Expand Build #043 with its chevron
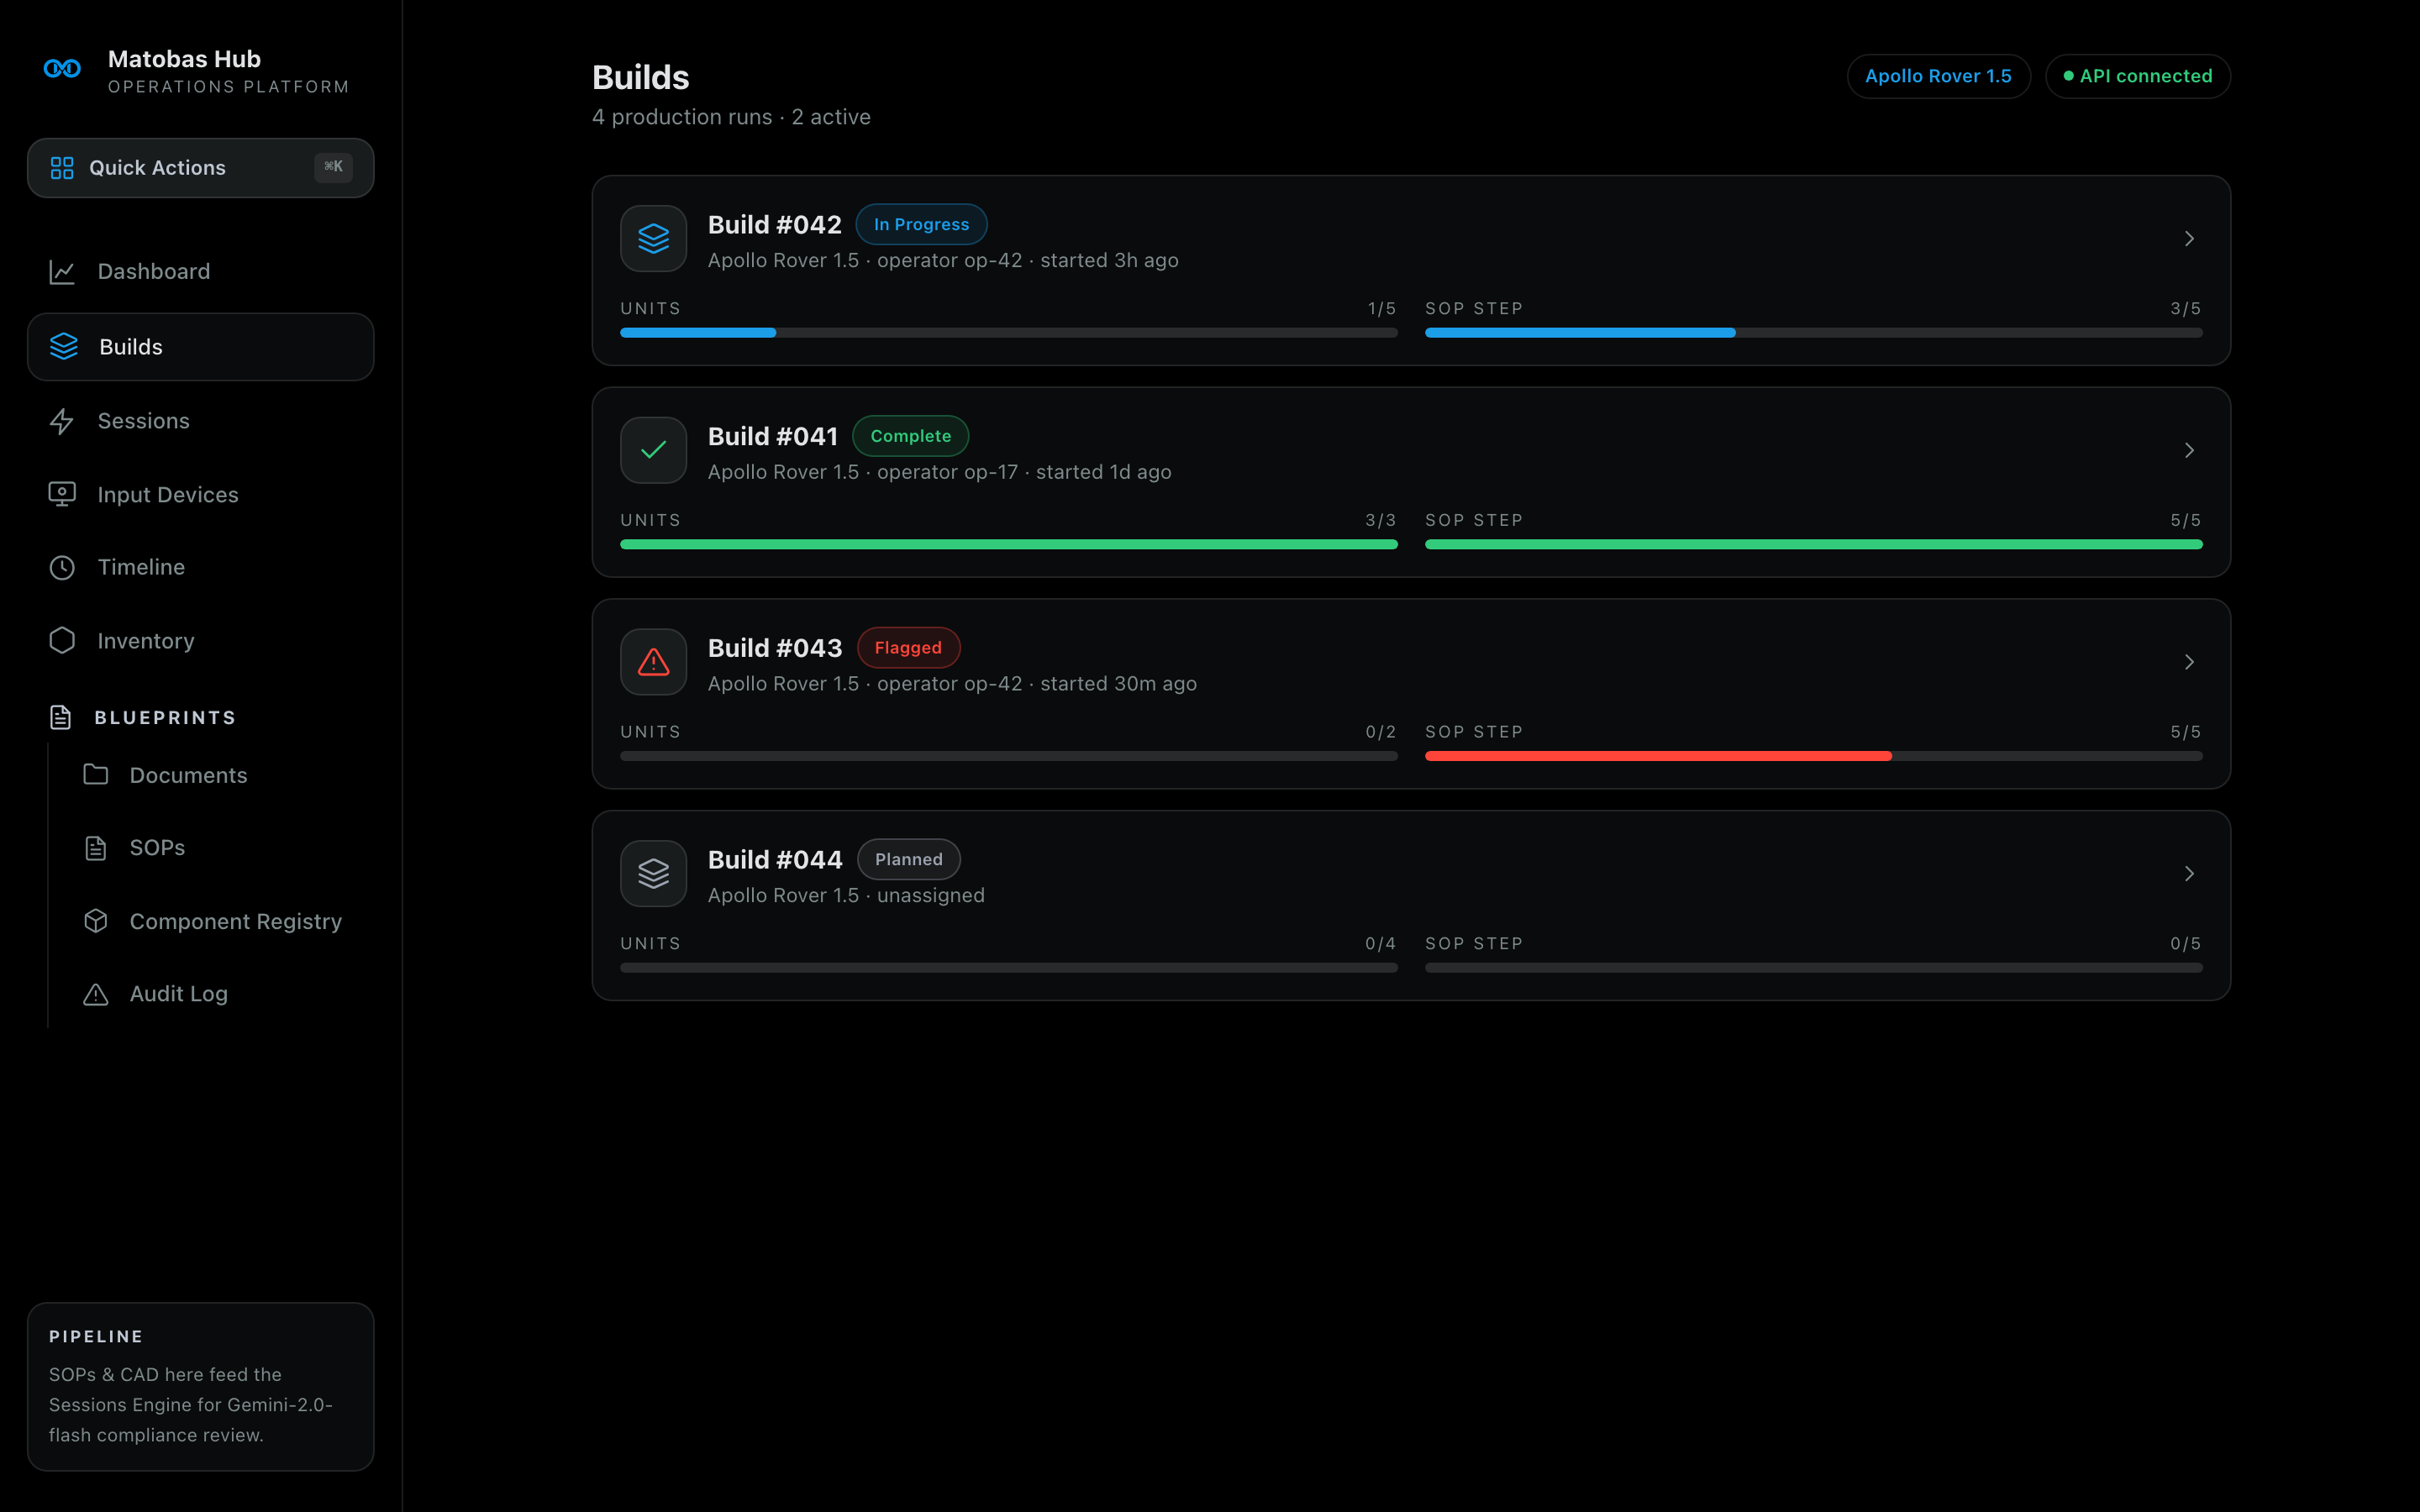2420x1512 pixels. tap(2189, 662)
